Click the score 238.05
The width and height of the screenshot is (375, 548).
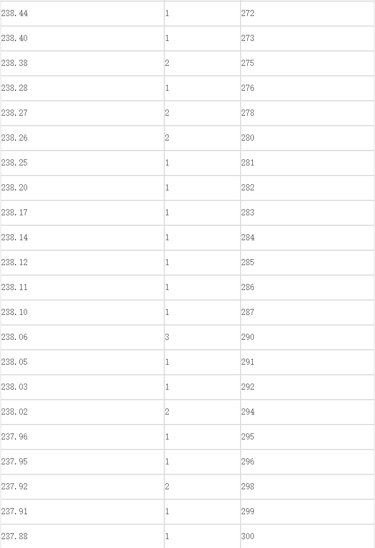82,362
